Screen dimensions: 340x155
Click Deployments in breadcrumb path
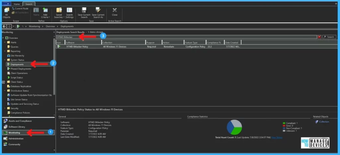point(67,26)
